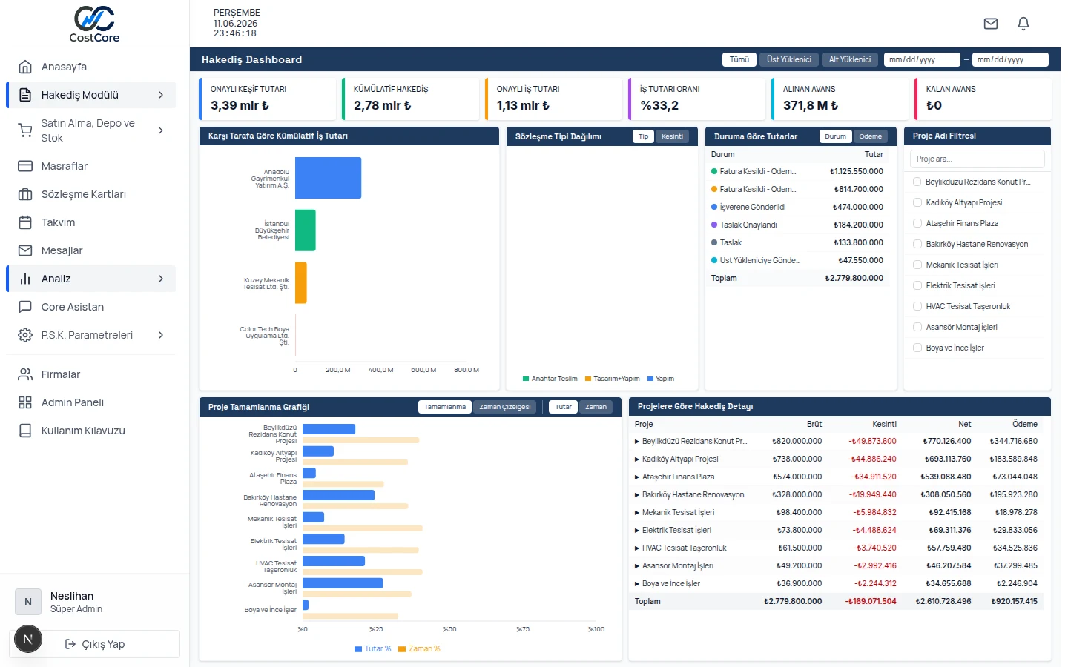1068x667 pixels.
Task: Expand Analiz submenu chevron
Action: point(161,279)
